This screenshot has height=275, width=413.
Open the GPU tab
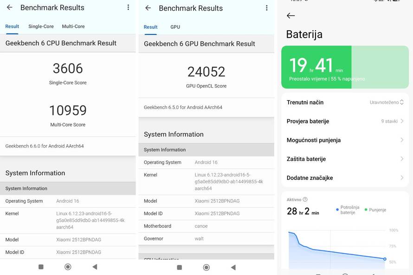[x=175, y=27]
